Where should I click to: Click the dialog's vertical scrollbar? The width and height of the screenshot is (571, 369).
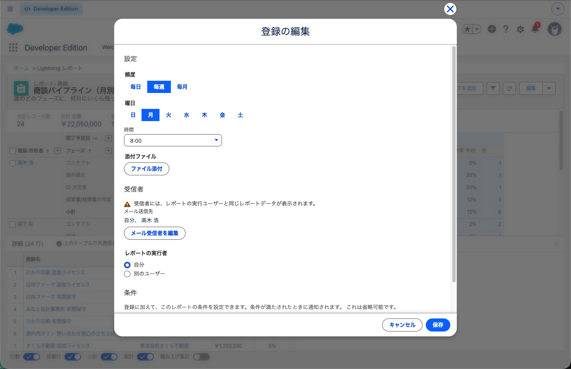pyautogui.click(x=454, y=164)
